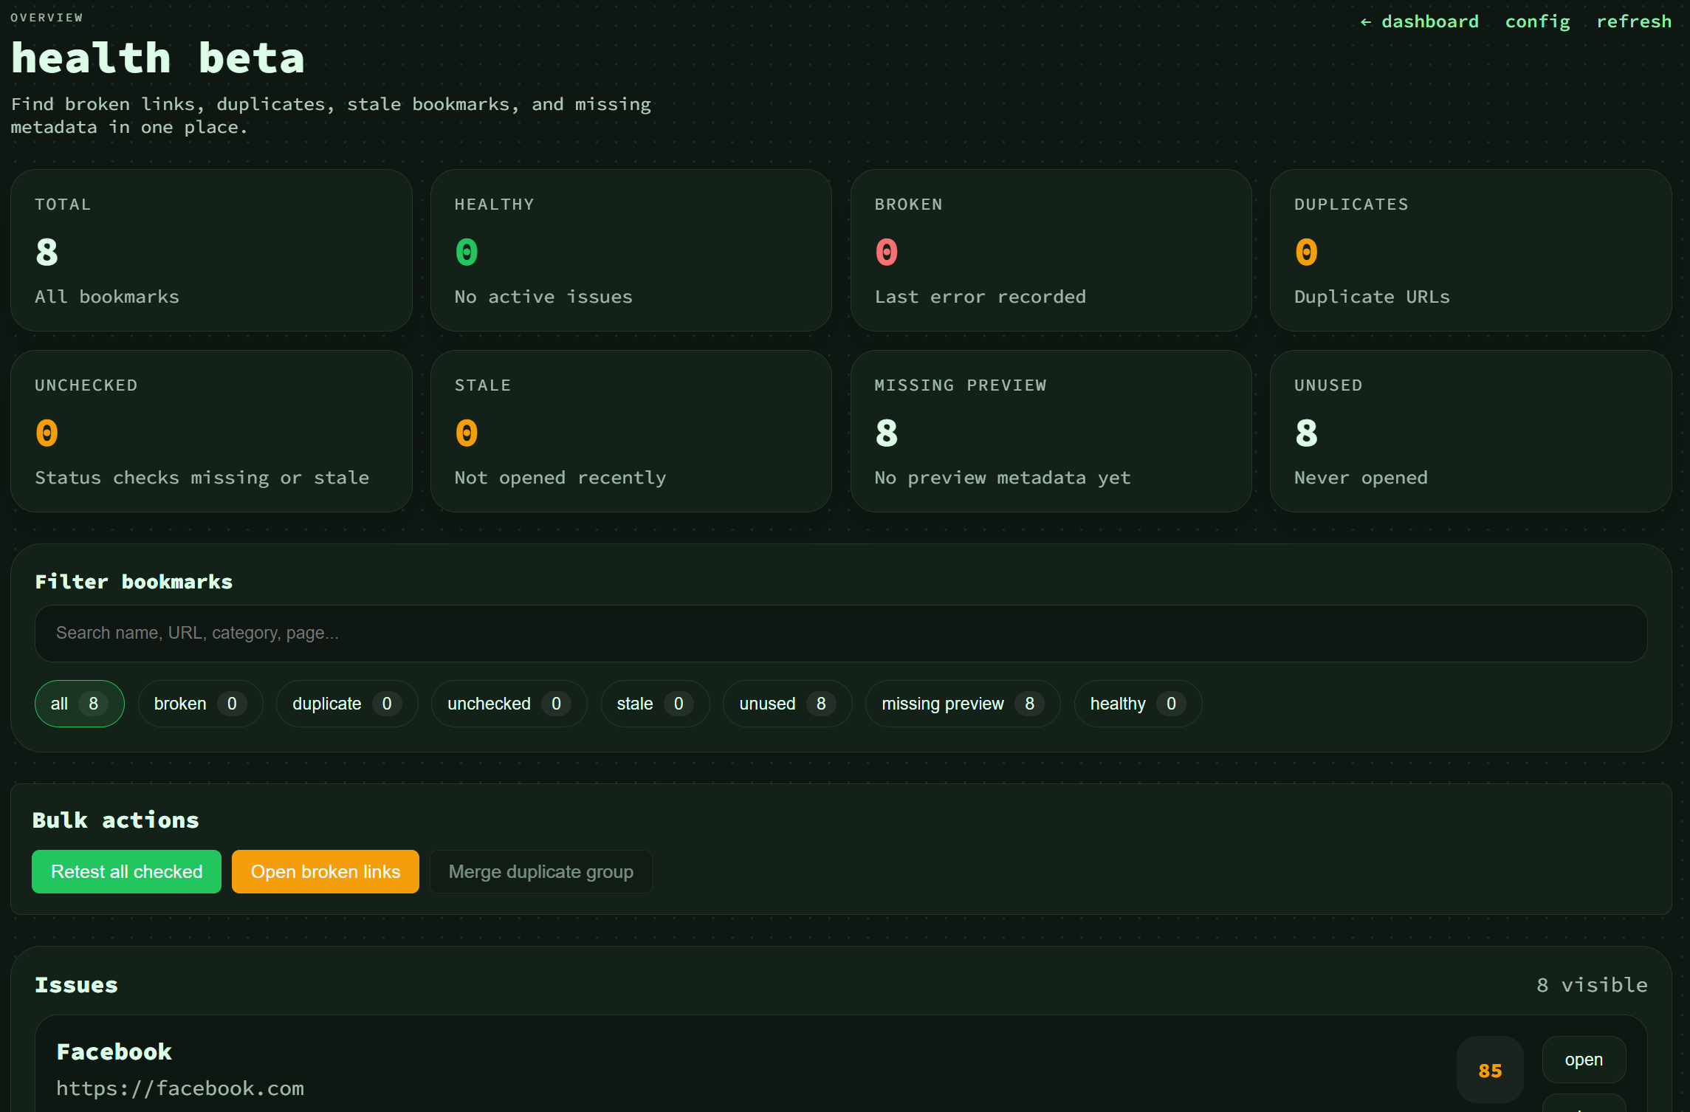Open the Facebook bookmark via open button

point(1584,1059)
